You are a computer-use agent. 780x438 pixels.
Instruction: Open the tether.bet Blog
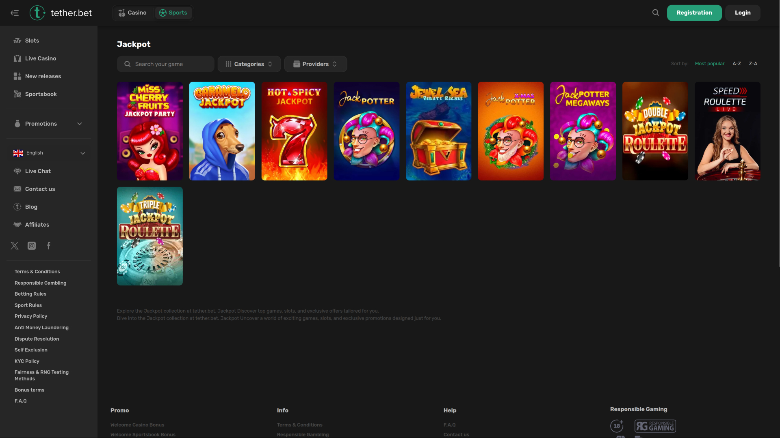[x=31, y=206]
